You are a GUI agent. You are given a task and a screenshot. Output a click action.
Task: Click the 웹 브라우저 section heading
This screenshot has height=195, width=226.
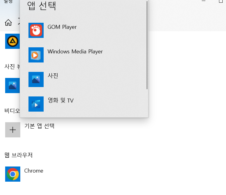point(18,155)
